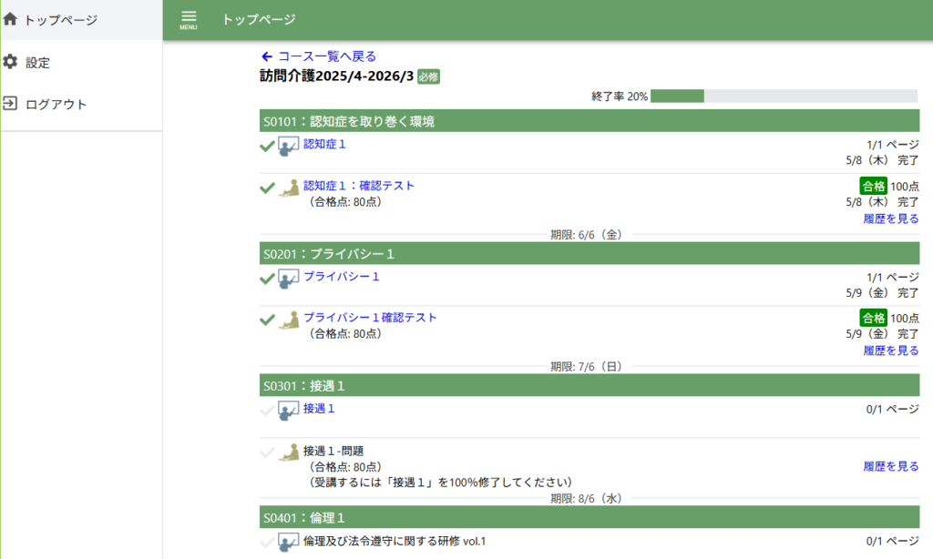Click the S0201：プライバシー１ section header
This screenshot has width=933, height=559.
590,253
